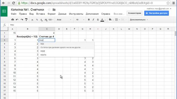Open the Правка menu
Viewport: 177px width, 99px height.
point(23,14)
